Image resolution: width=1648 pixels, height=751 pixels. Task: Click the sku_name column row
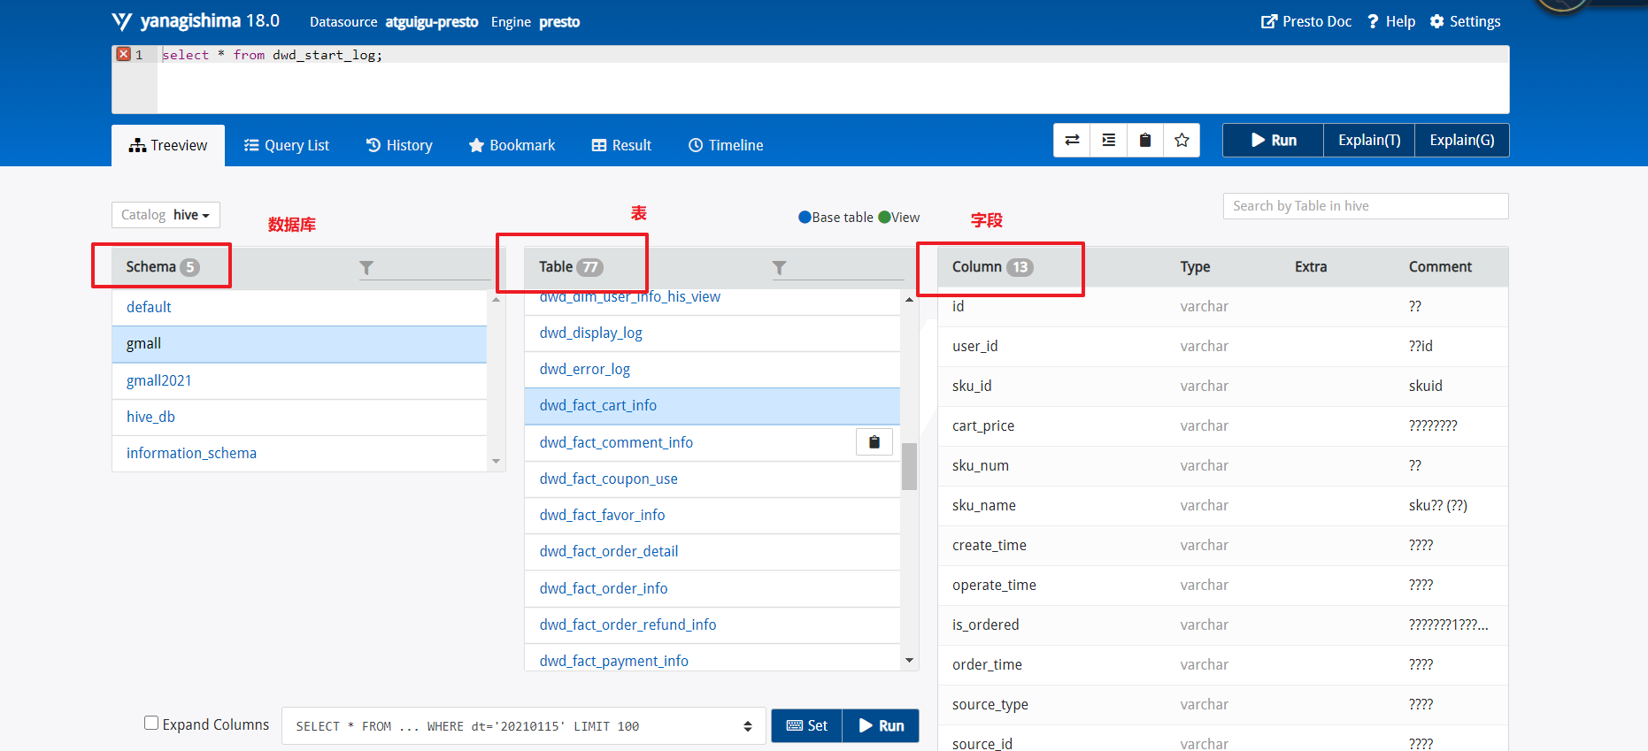point(1223,505)
